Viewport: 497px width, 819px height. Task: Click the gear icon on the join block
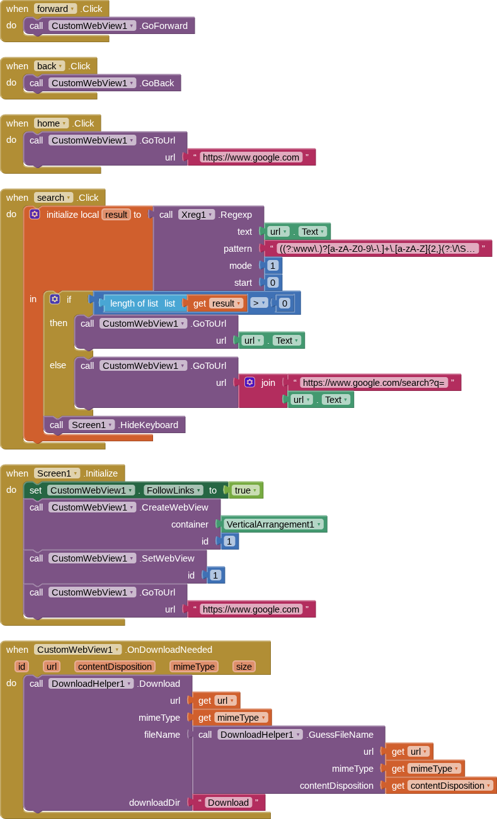point(249,382)
